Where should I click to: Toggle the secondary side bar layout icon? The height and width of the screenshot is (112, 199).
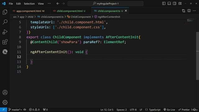[174, 3]
